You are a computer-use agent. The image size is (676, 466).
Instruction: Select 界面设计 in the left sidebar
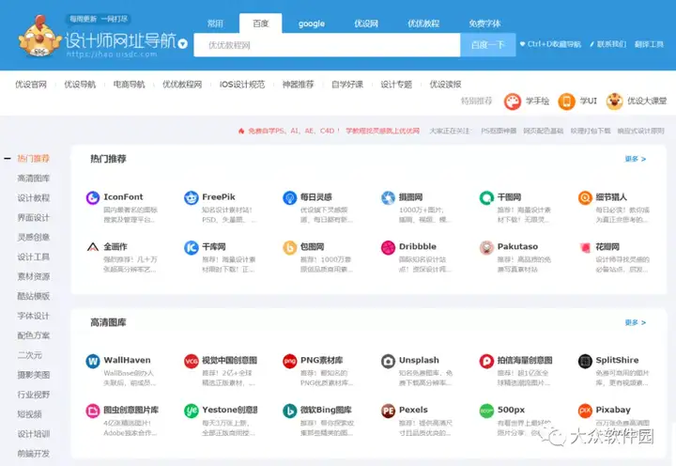pyautogui.click(x=34, y=217)
